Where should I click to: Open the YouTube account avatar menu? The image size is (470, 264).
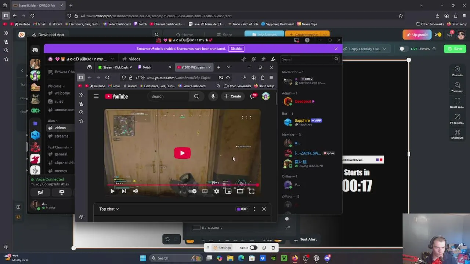pos(266,96)
